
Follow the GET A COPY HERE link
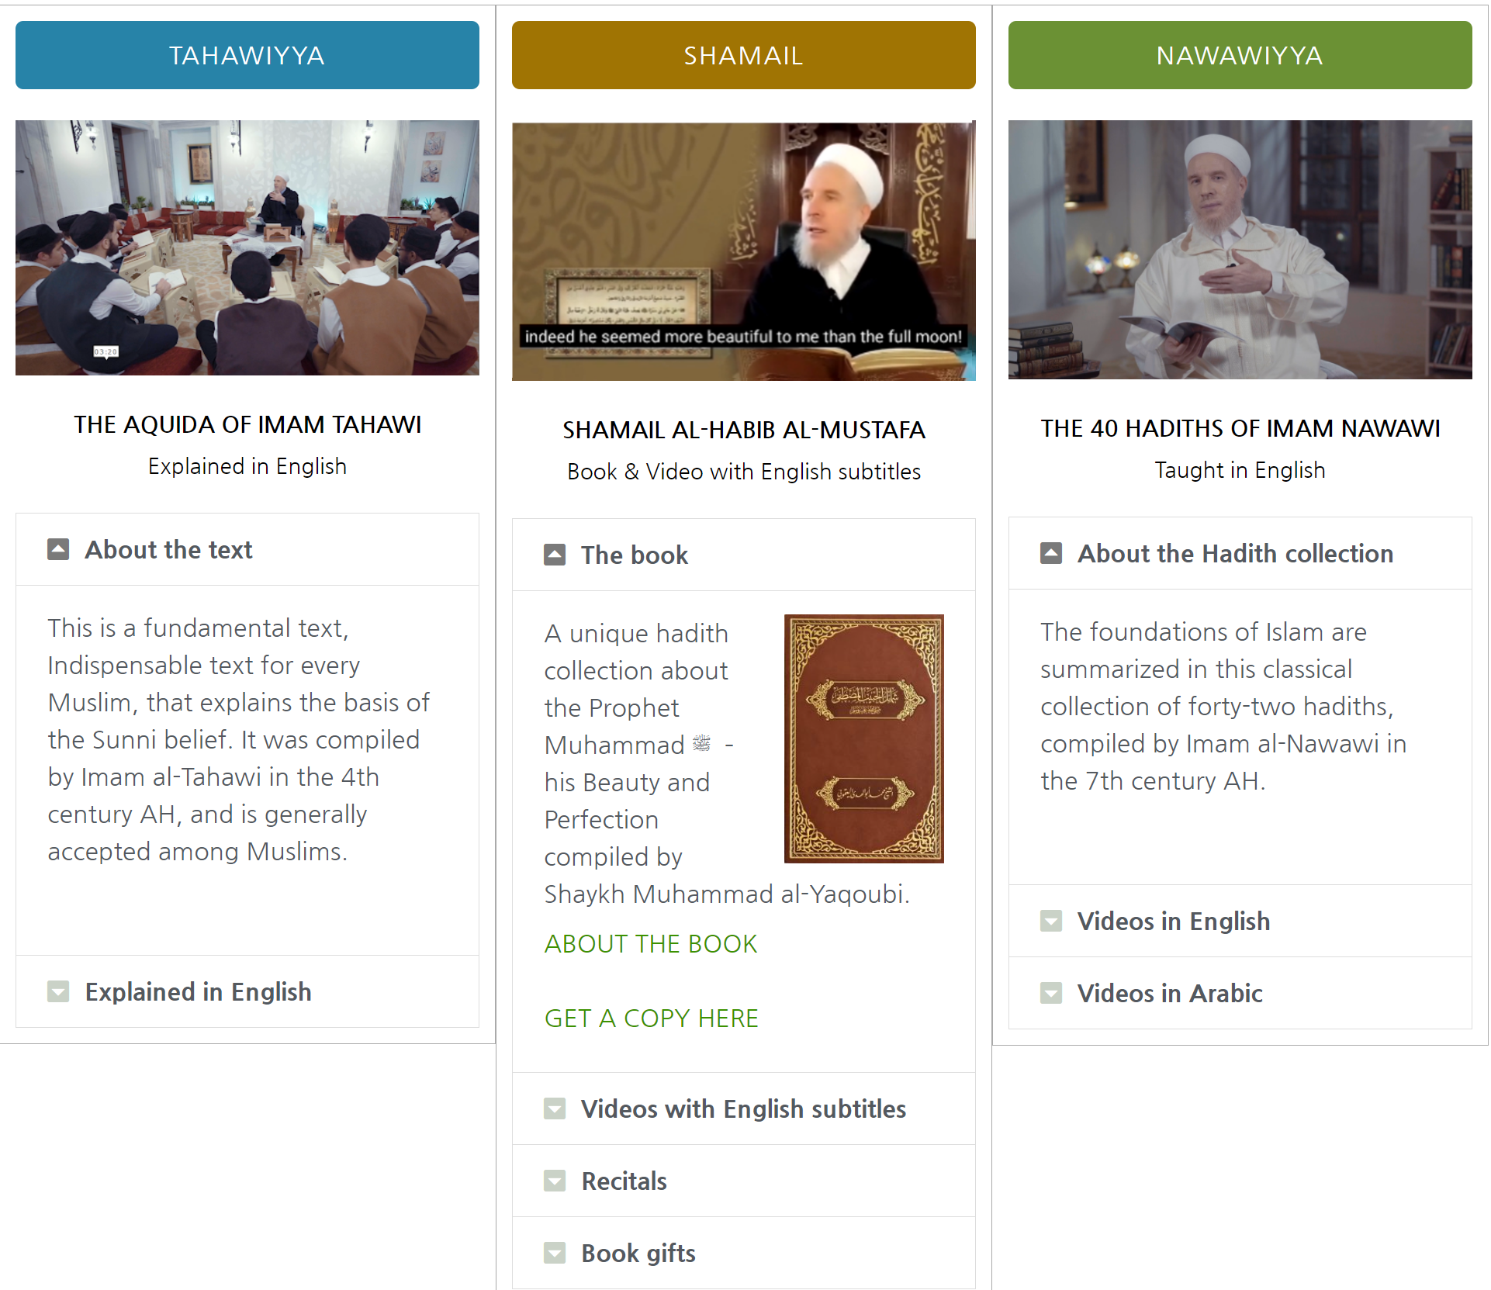point(652,1018)
